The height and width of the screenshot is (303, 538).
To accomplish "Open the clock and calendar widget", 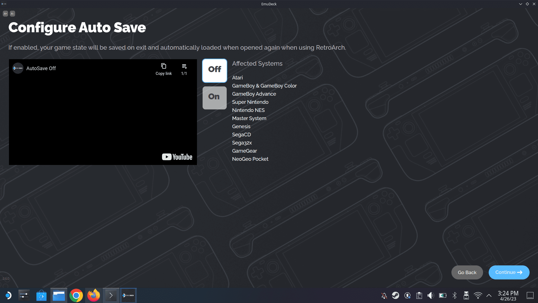I will (x=508, y=296).
